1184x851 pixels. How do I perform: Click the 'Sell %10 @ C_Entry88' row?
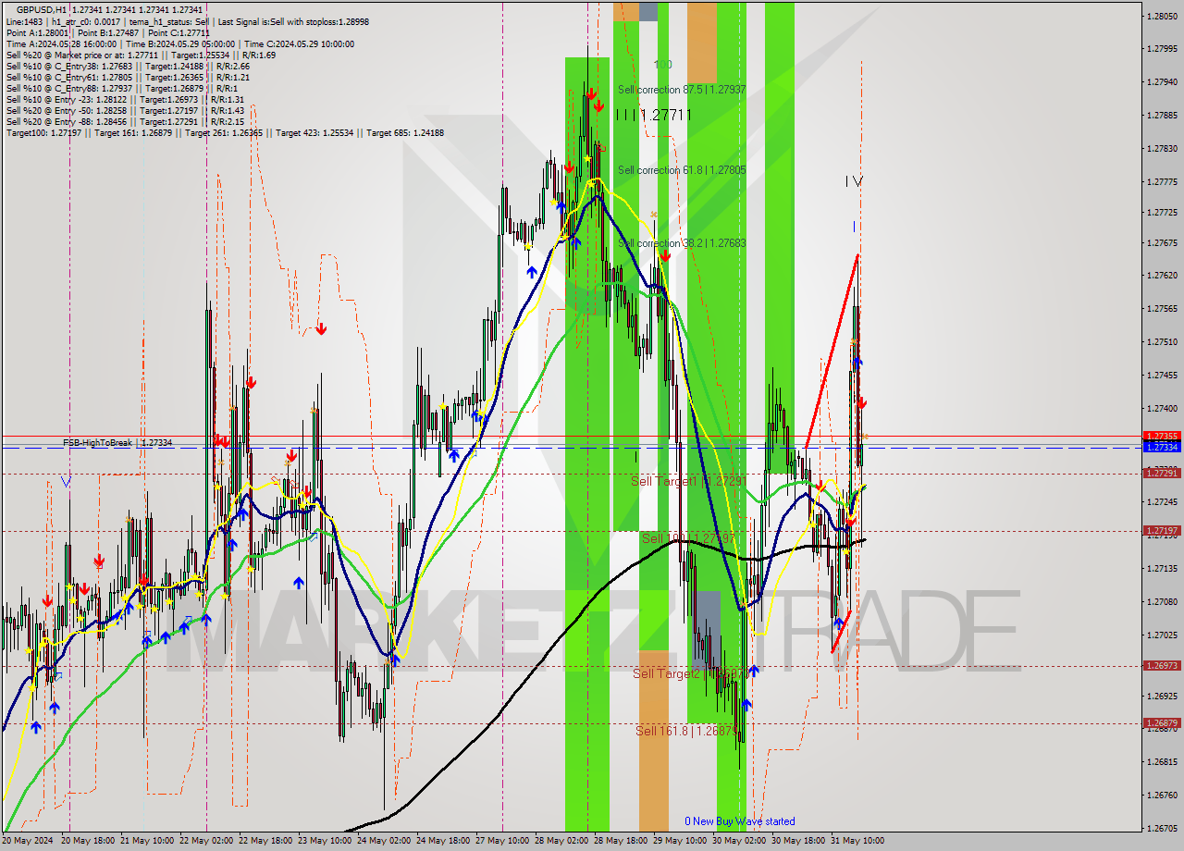tap(121, 88)
